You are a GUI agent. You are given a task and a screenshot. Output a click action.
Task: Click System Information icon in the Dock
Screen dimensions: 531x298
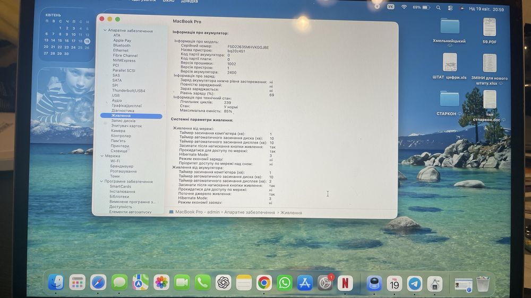point(435,284)
